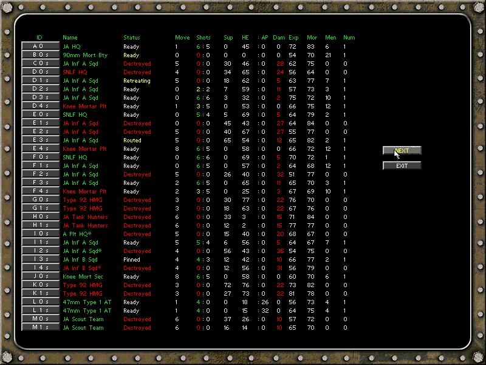Choose unit ID button D 2 s

pyautogui.click(x=41, y=89)
